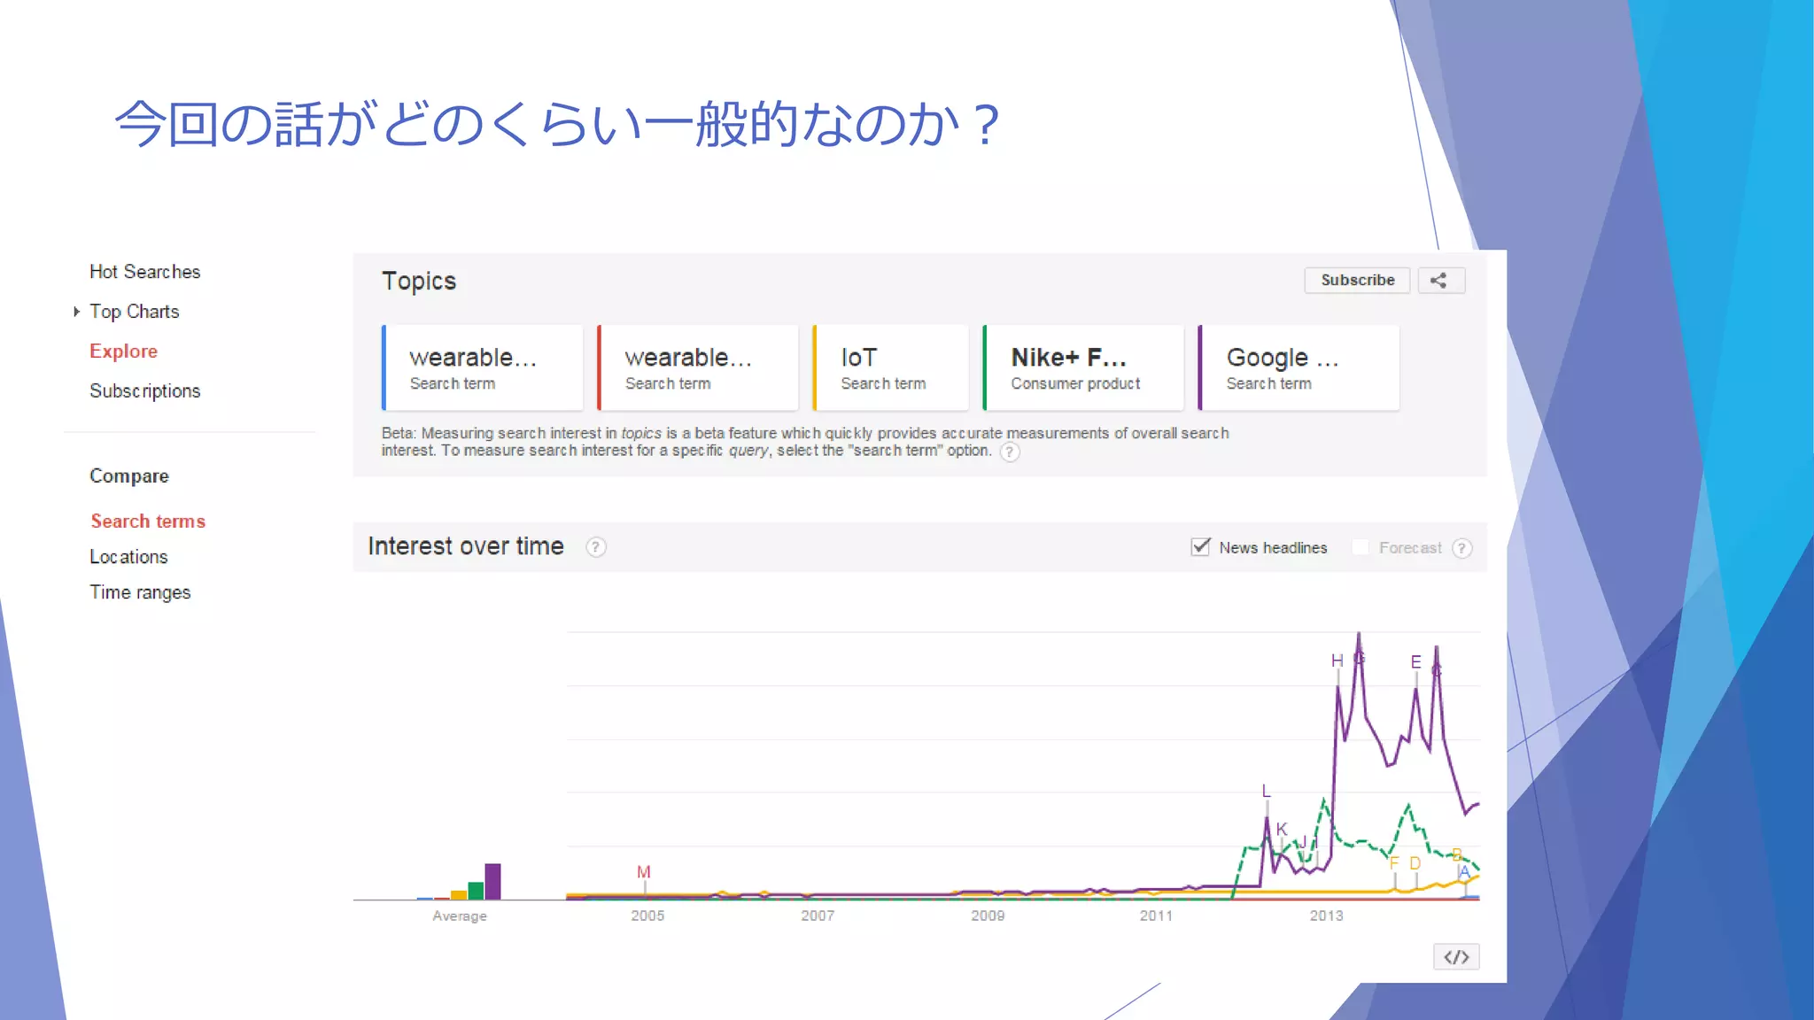Viewport: 1814px width, 1020px height.
Task: Select the IoT search term card
Action: (x=890, y=367)
